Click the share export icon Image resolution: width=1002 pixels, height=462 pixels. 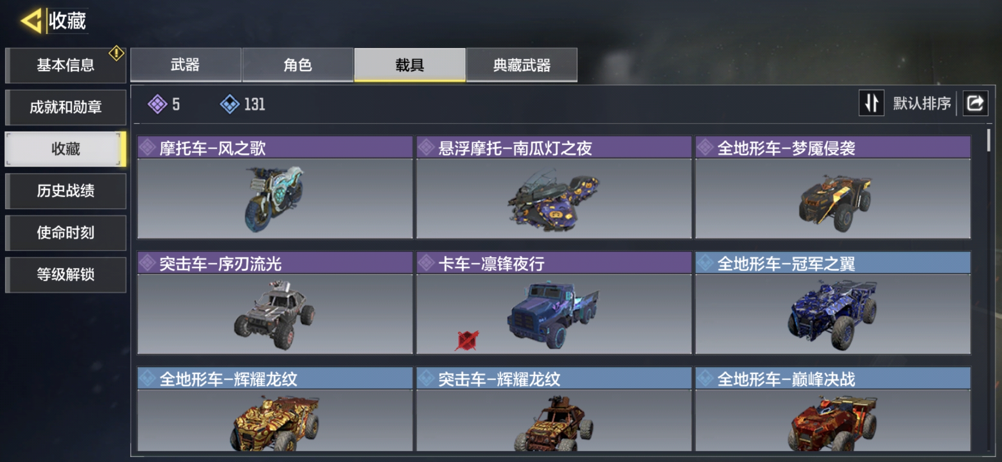(975, 104)
